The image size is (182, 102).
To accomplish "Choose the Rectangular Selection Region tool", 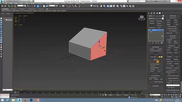I will 31,6.
